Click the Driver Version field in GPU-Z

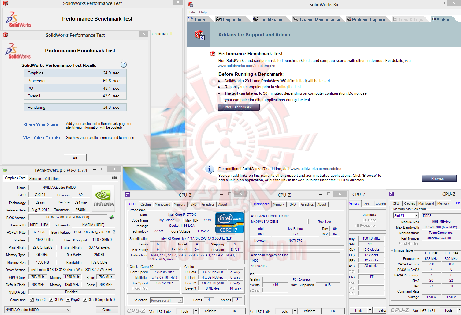click(72, 270)
